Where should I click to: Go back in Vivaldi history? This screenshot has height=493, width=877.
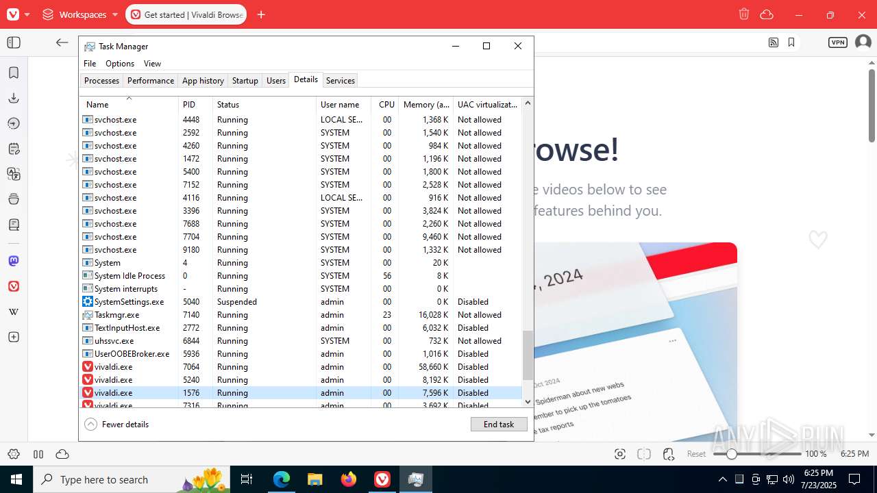click(x=62, y=42)
